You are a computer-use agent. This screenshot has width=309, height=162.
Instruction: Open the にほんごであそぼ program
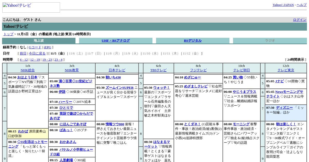click(x=73, y=124)
